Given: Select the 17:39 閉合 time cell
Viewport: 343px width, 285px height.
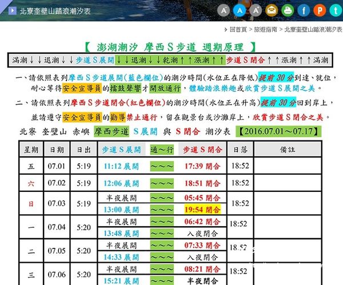Looking at the screenshot, I should 202,167.
